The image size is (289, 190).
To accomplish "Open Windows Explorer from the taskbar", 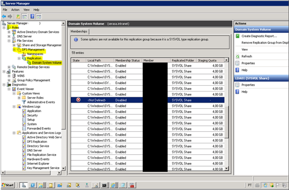I will point(42,185).
